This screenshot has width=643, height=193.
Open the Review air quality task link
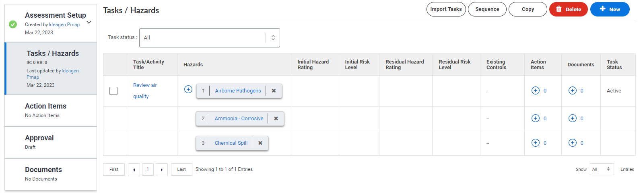click(145, 91)
